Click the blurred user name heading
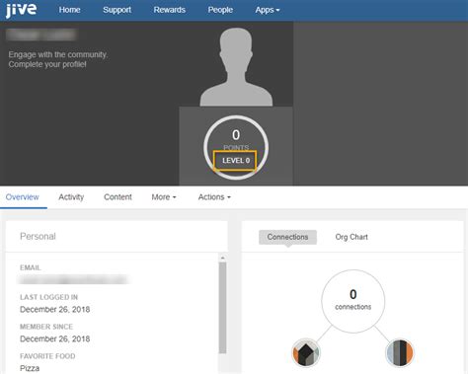Image resolution: width=468 pixels, height=374 pixels. 41,35
